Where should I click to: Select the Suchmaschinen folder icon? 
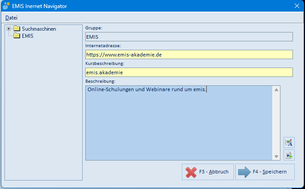coord(17,29)
